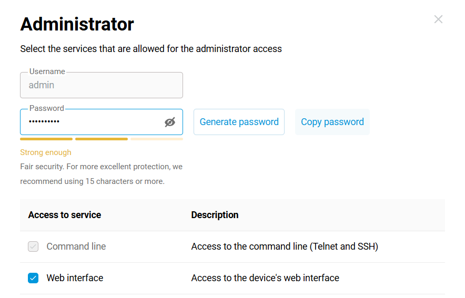Uncheck the Web interface checkbox

click(x=33, y=278)
